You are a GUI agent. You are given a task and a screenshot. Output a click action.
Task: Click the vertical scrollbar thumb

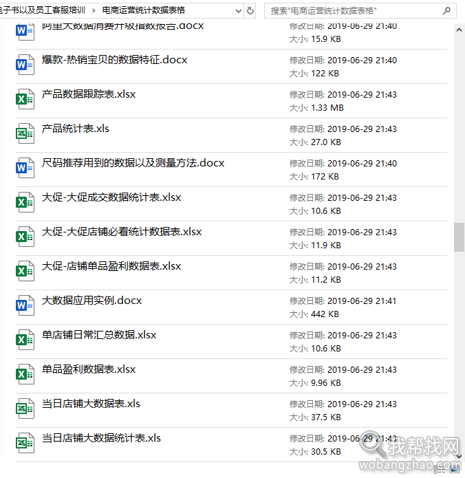(459, 237)
